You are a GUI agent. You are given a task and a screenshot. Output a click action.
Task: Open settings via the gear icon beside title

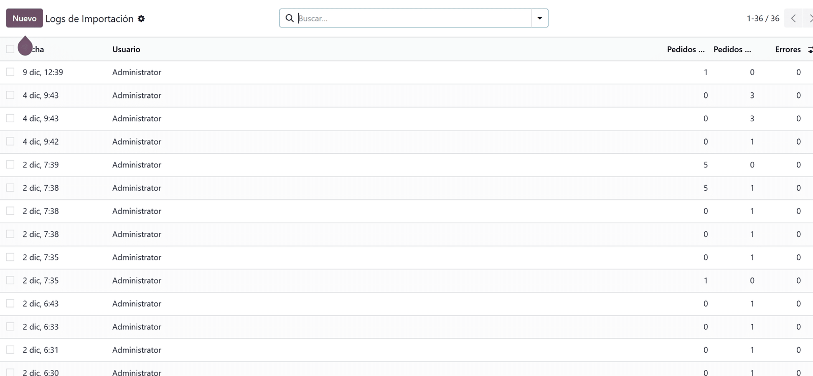(x=141, y=18)
